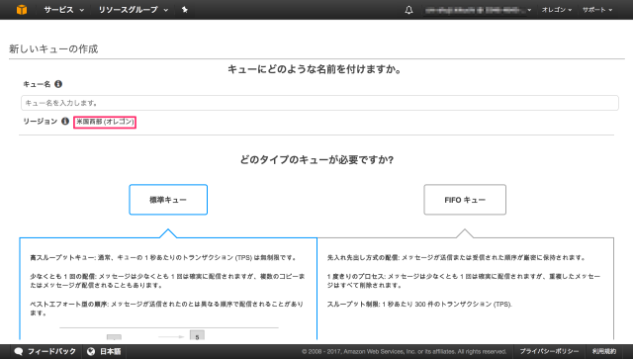Open the リソースグループ menu

pyautogui.click(x=134, y=10)
